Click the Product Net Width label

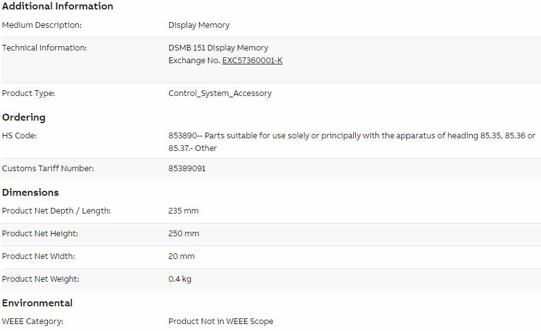(39, 256)
